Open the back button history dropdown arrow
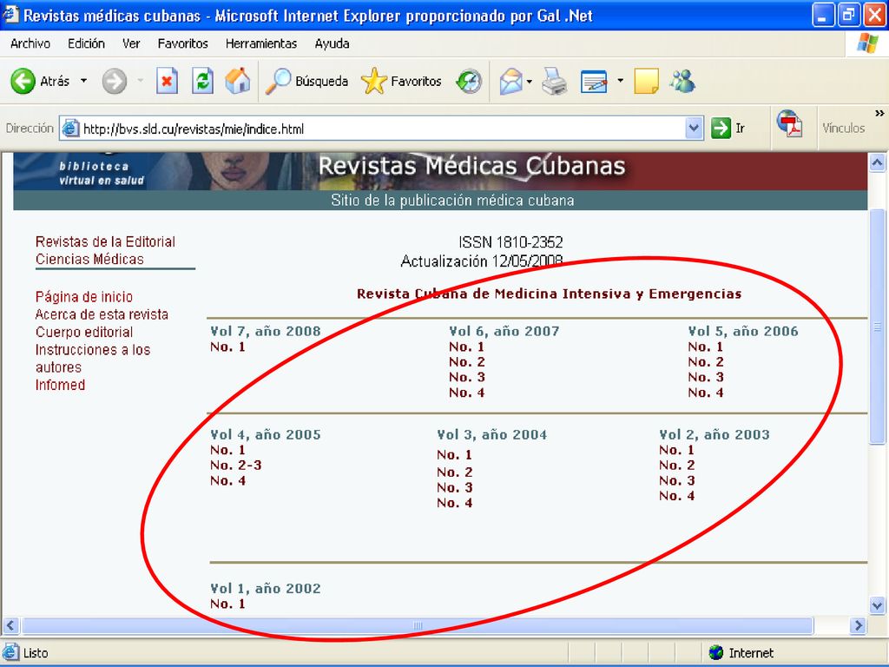This screenshot has height=667, width=889. (84, 81)
